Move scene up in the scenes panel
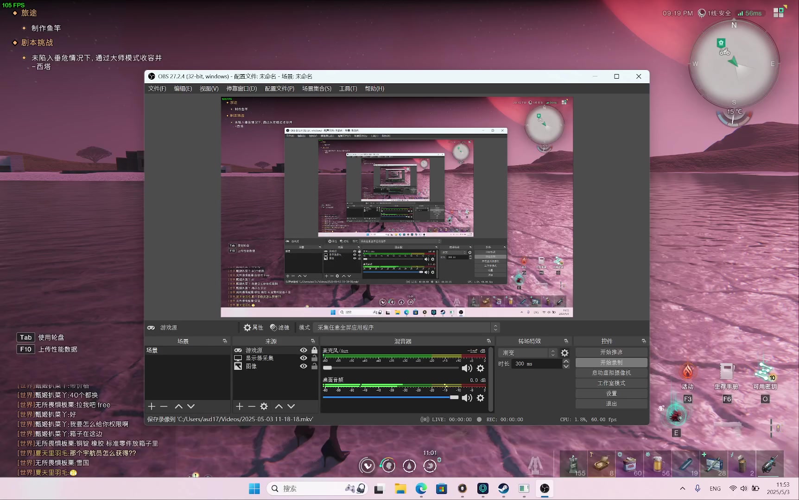This screenshot has width=799, height=500. 178,406
